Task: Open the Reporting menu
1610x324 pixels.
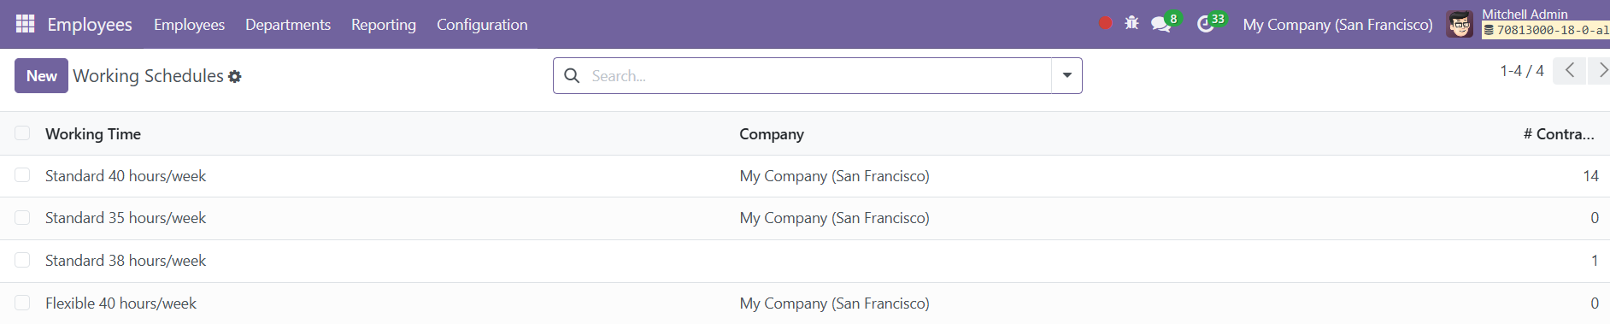Action: (x=384, y=25)
